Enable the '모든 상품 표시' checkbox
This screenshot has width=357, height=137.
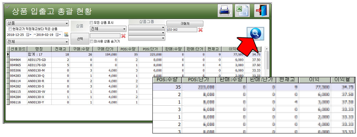91,23
